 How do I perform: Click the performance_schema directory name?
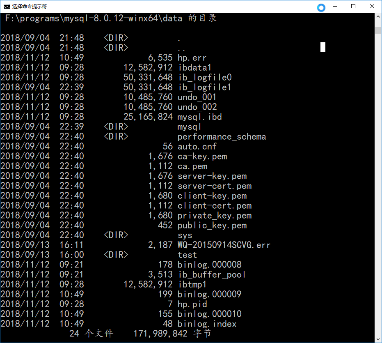point(222,137)
